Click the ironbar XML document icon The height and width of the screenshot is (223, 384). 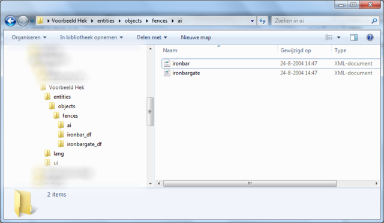pyautogui.click(x=167, y=63)
